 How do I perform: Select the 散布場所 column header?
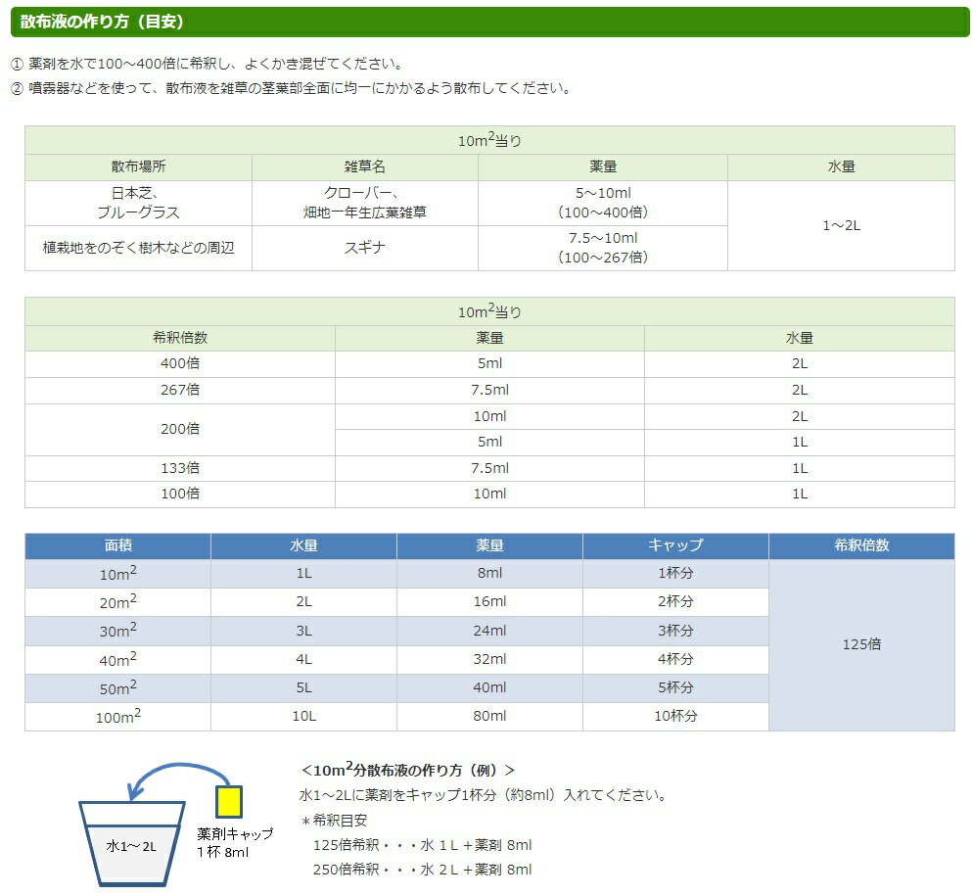[x=138, y=167]
